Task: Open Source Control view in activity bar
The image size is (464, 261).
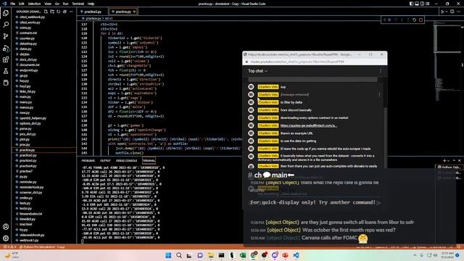Action: [6, 36]
